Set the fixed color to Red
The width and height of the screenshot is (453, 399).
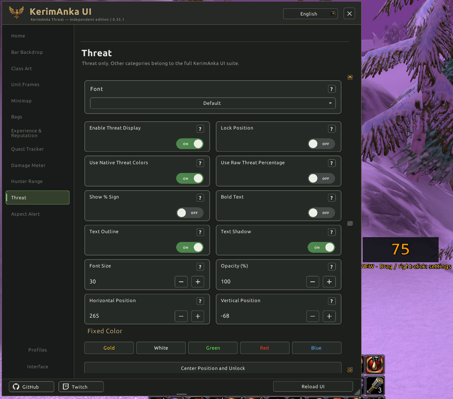pos(264,348)
